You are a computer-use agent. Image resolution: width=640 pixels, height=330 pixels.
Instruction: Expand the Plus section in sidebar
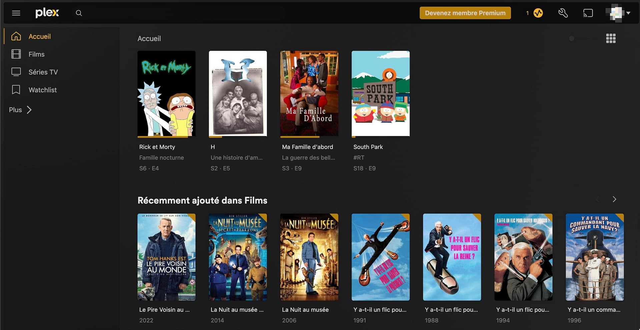click(20, 110)
